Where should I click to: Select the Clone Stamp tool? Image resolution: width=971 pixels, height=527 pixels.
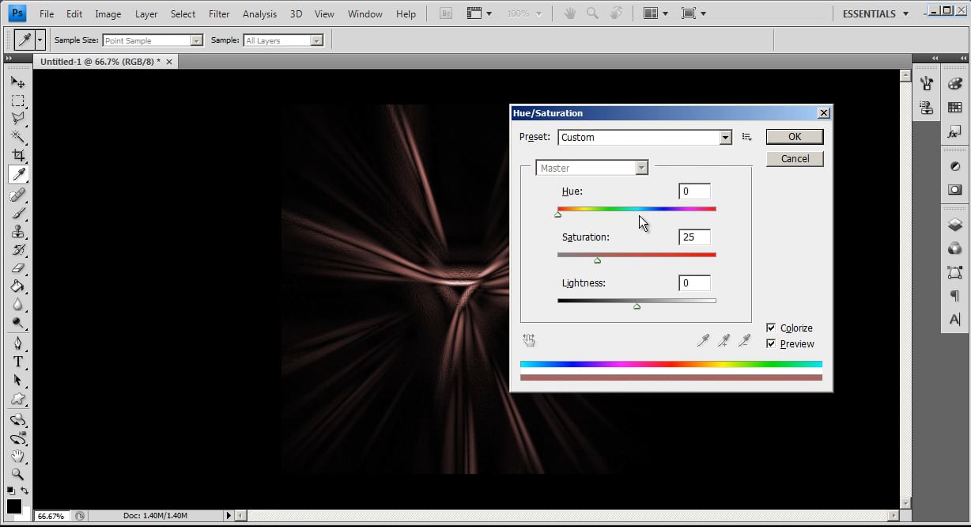tap(17, 231)
